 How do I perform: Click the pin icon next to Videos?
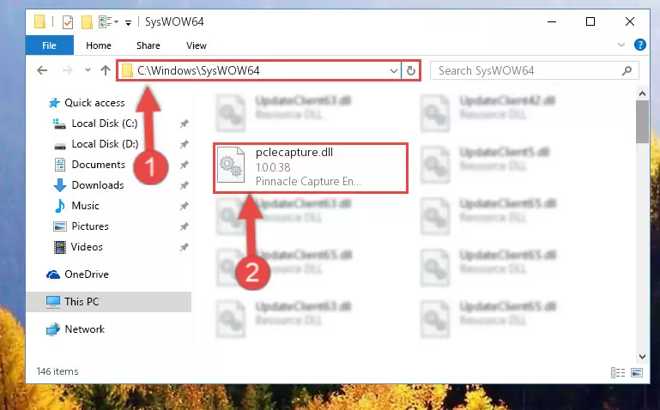(184, 247)
